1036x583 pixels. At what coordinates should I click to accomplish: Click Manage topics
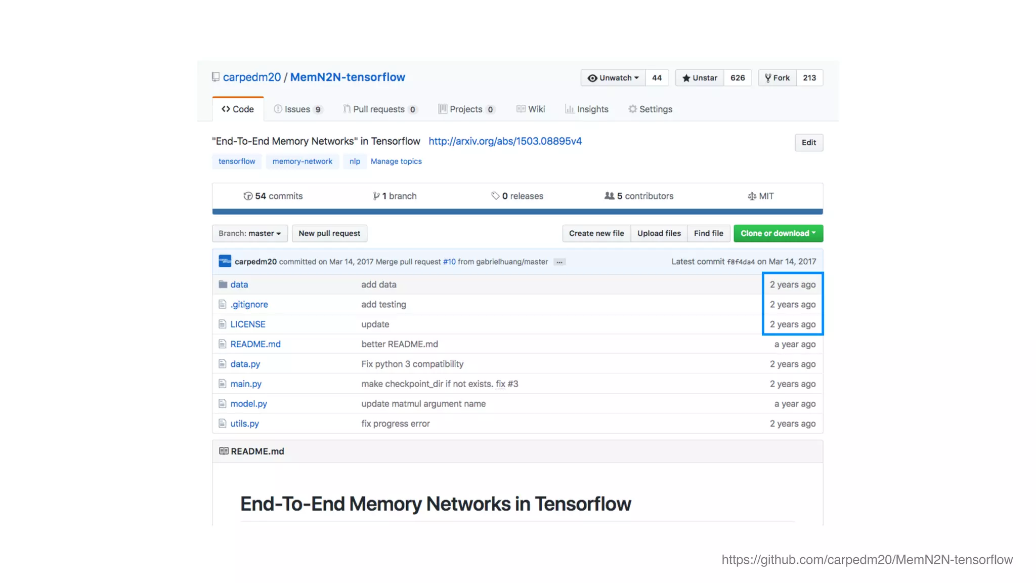tap(396, 161)
